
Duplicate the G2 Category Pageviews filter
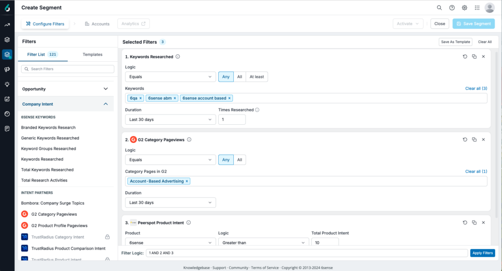click(x=474, y=139)
